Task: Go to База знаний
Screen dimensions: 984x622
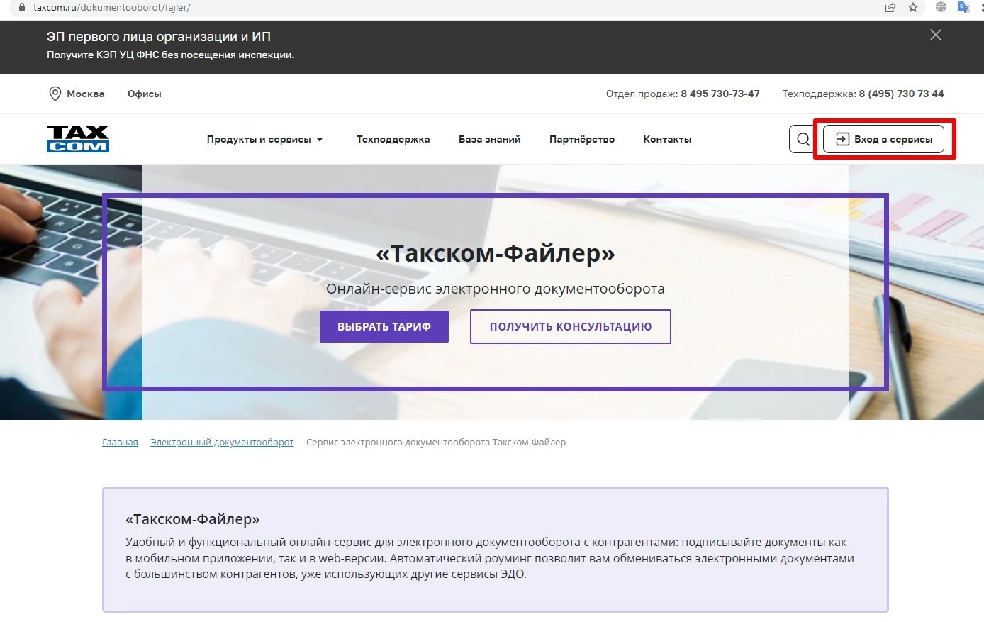Action: [x=489, y=139]
